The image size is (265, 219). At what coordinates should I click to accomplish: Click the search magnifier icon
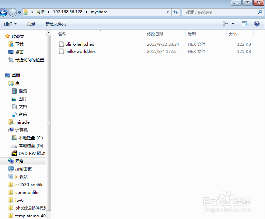pos(260,12)
